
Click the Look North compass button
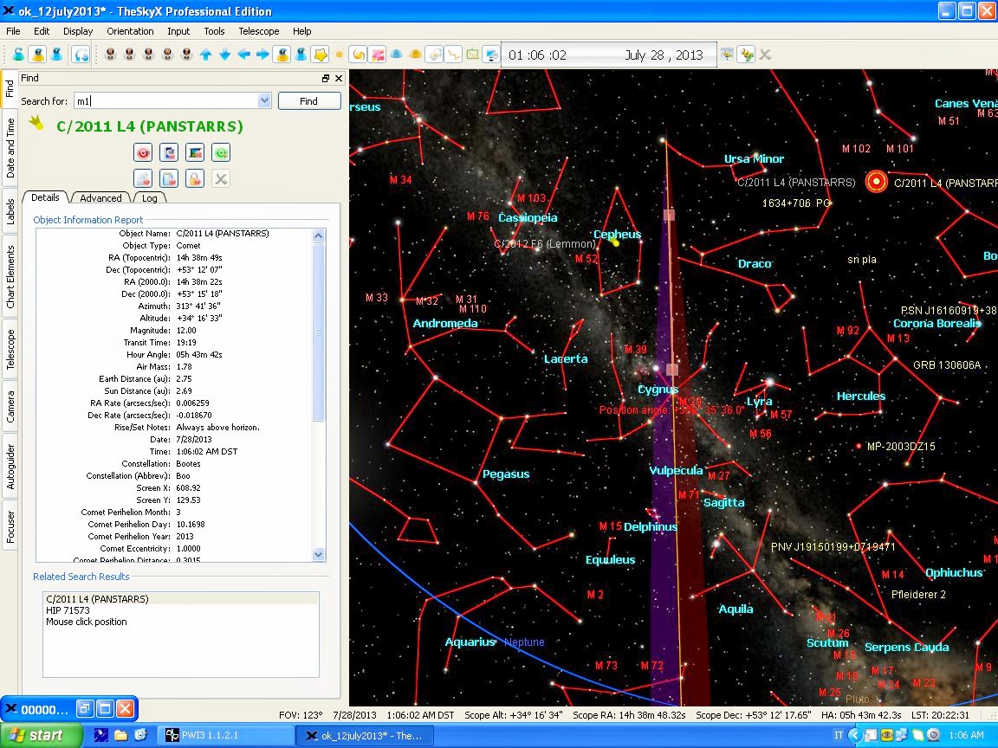coord(111,55)
